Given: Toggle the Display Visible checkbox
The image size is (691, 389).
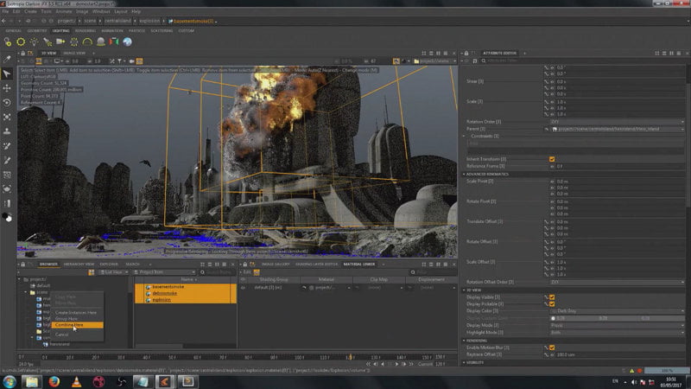Looking at the screenshot, I should pyautogui.click(x=552, y=297).
